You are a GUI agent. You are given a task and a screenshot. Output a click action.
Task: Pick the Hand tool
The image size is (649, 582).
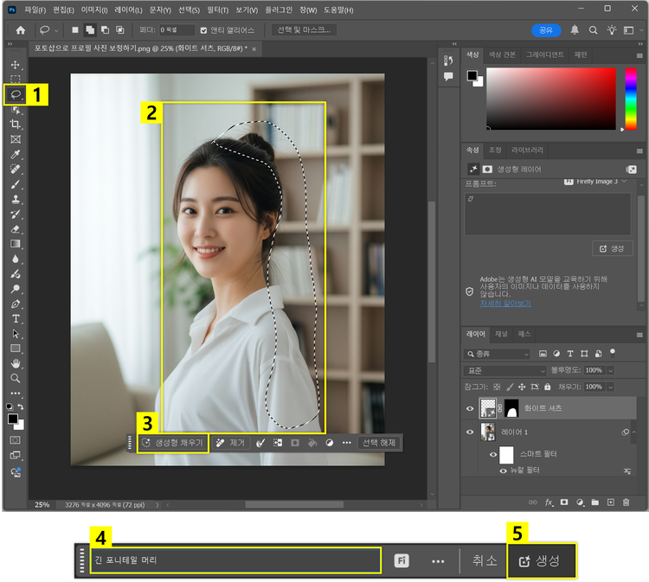tap(15, 363)
